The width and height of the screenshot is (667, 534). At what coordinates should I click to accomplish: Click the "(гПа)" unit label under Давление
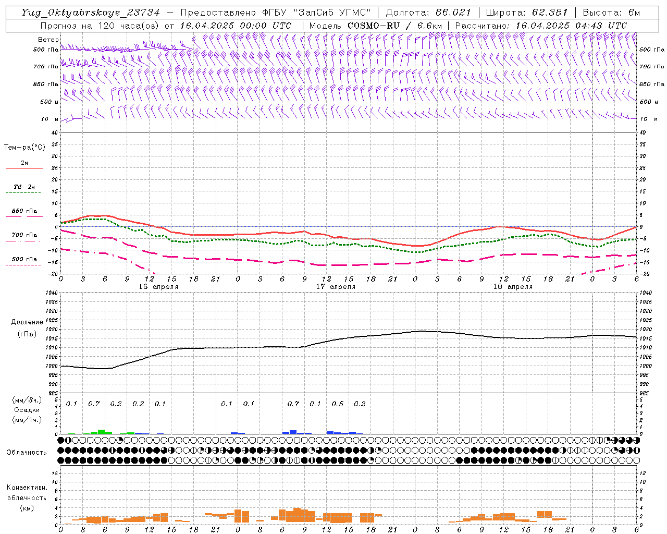click(x=27, y=334)
